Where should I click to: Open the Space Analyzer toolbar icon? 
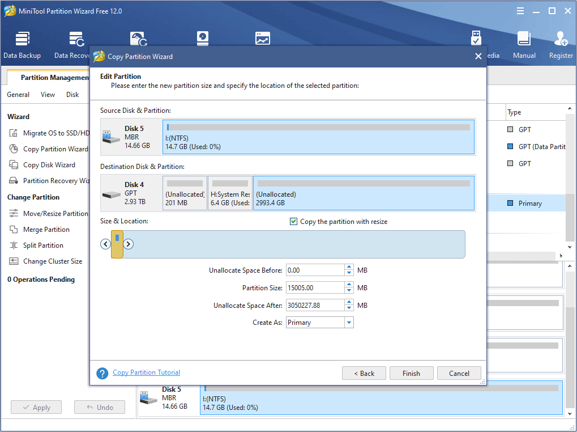262,39
